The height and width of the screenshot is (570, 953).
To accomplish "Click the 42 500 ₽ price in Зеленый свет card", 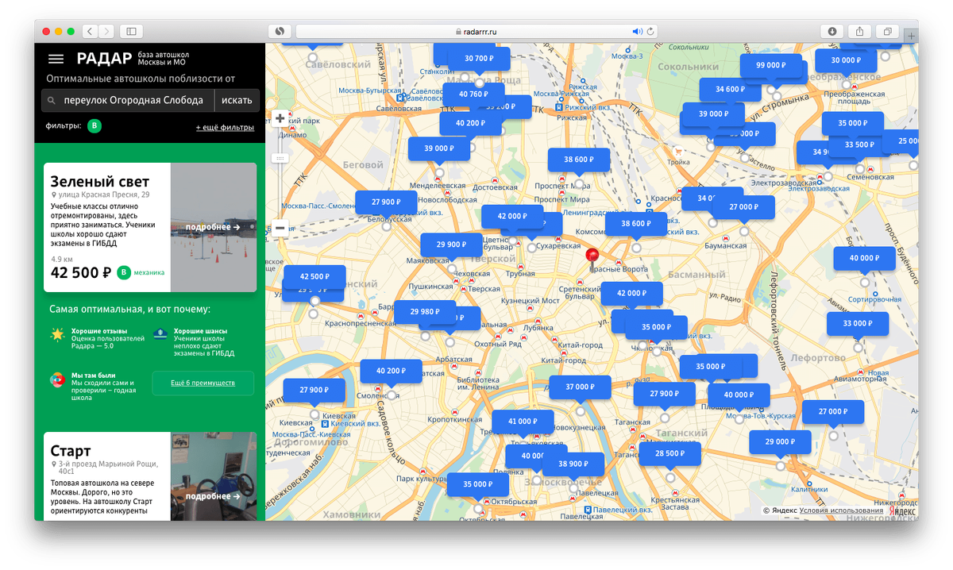I will coord(80,272).
